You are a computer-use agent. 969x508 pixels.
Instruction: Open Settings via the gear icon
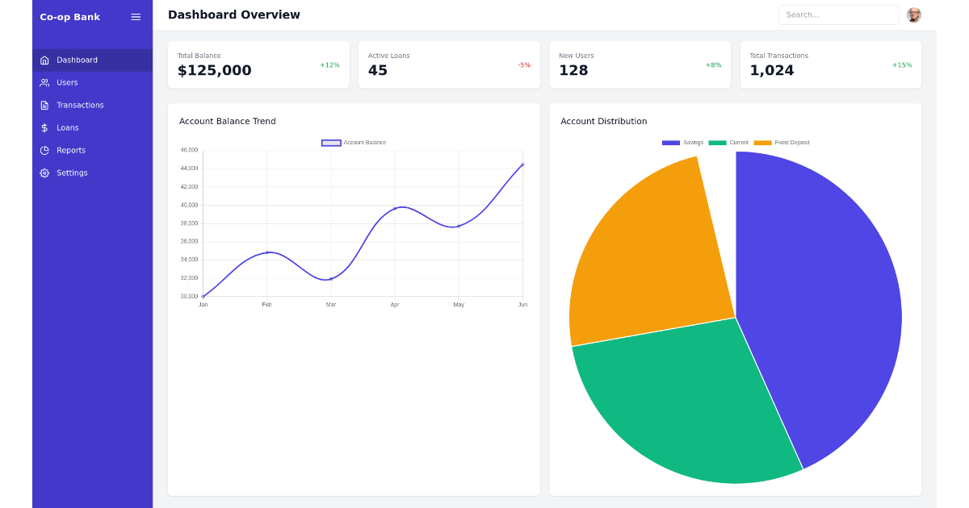[44, 173]
